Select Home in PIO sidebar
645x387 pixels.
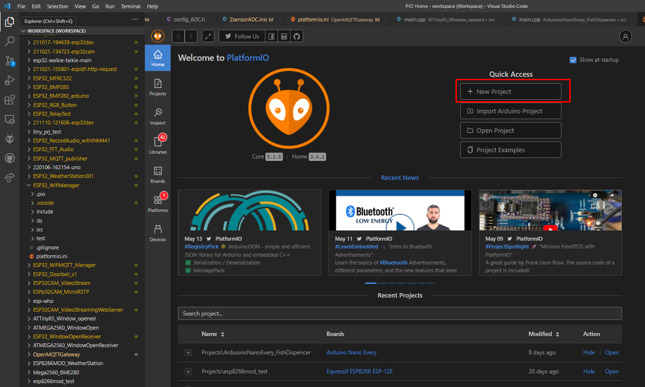click(157, 58)
